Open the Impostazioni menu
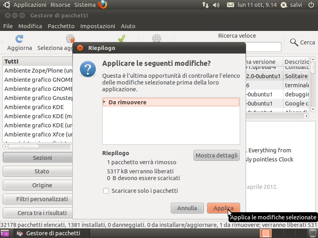Viewport: 318px width, 238px height. pos(98,26)
